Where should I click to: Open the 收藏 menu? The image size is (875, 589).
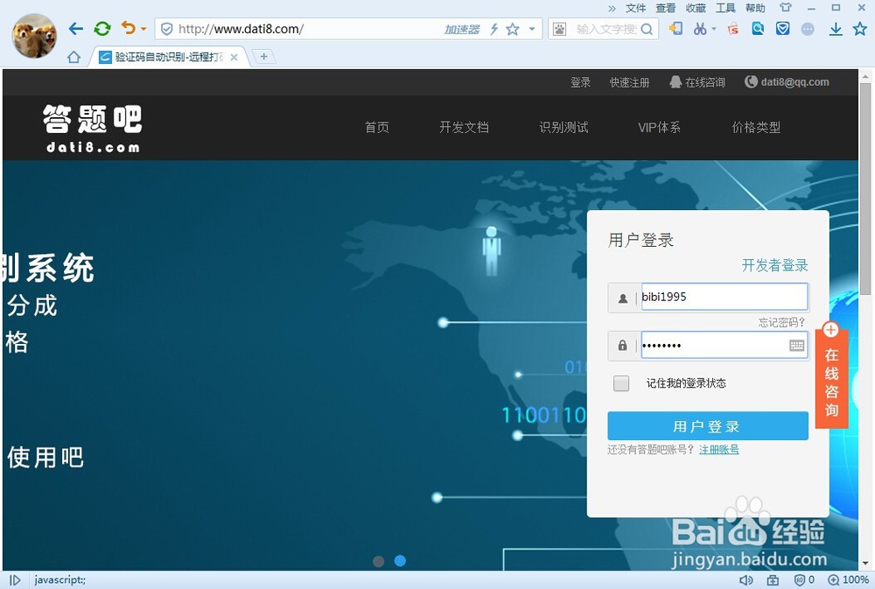click(x=696, y=8)
